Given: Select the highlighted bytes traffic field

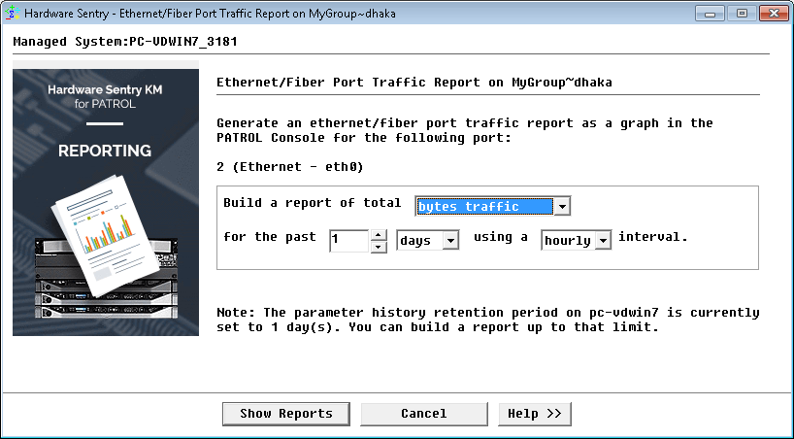Looking at the screenshot, I should pos(484,206).
